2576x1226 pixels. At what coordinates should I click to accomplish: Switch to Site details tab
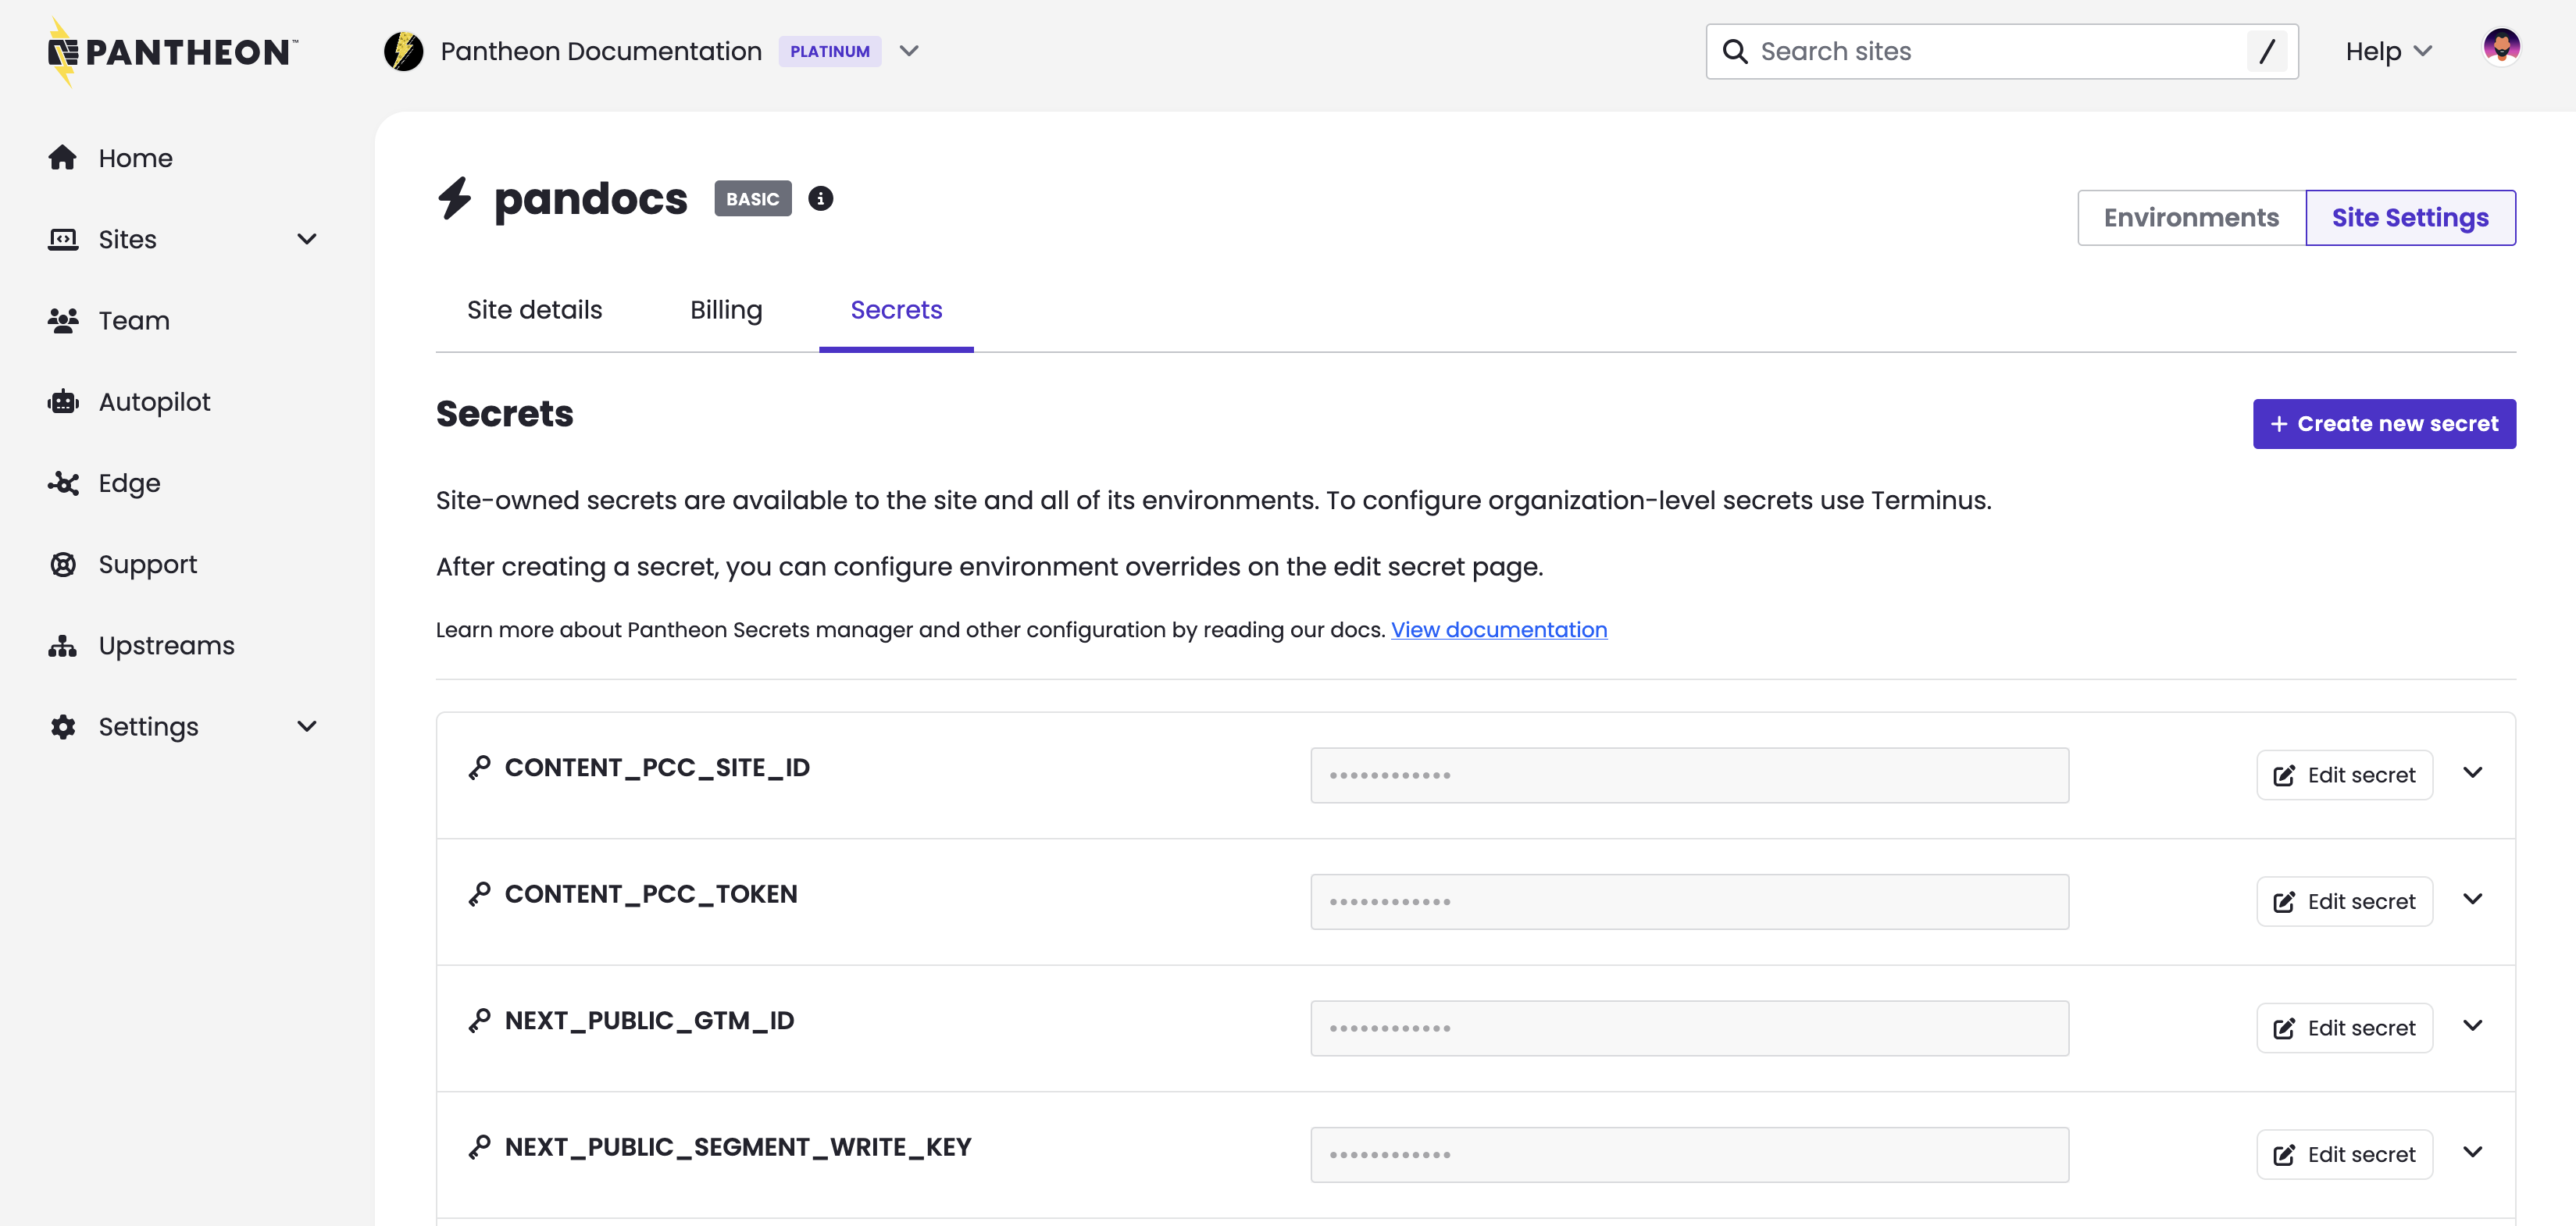tap(534, 310)
